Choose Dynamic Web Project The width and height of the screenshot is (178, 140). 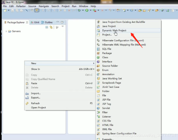tap(128, 31)
